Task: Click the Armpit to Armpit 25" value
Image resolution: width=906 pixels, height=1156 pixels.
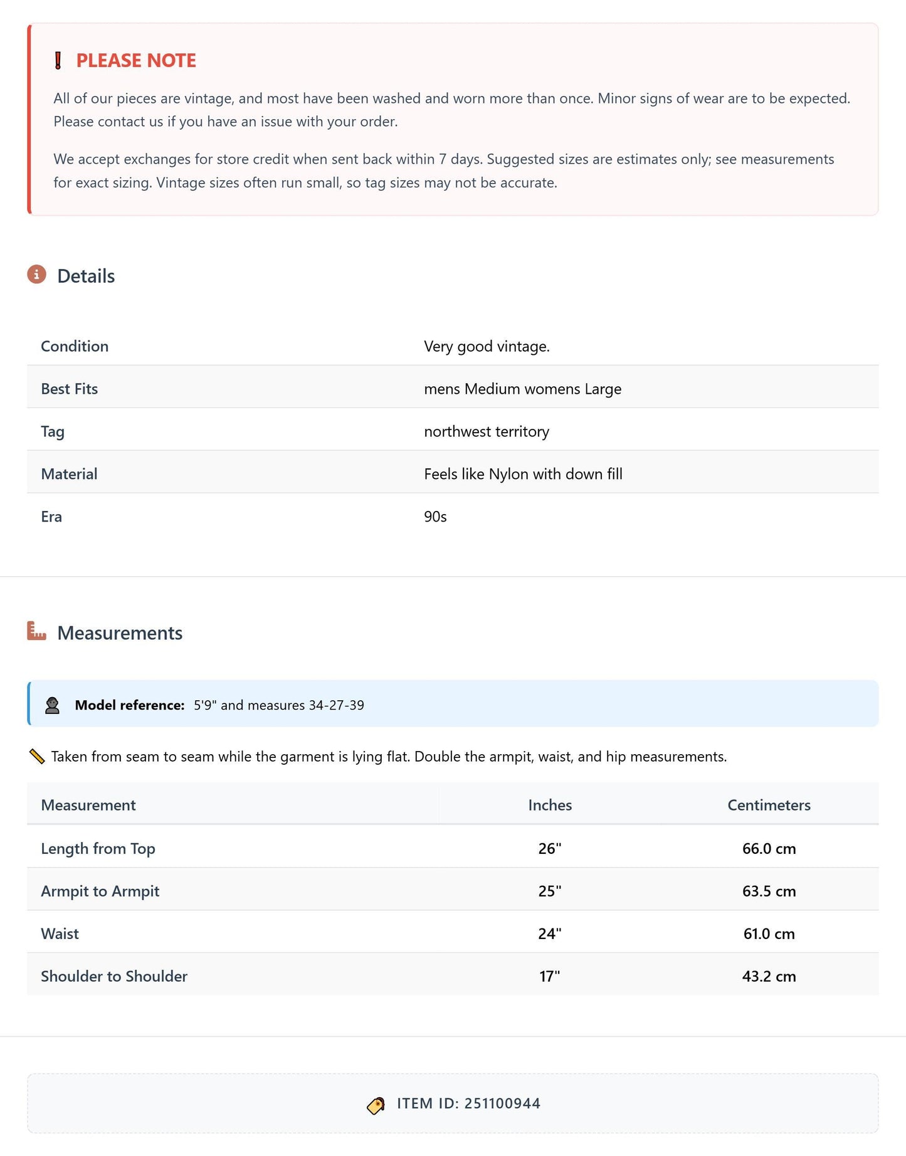Action: [x=550, y=891]
